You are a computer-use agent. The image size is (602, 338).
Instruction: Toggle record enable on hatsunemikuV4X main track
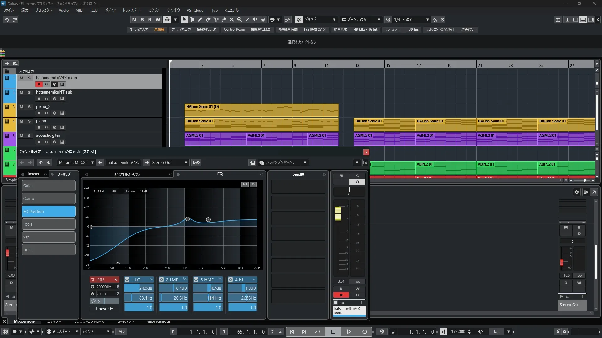pyautogui.click(x=39, y=84)
